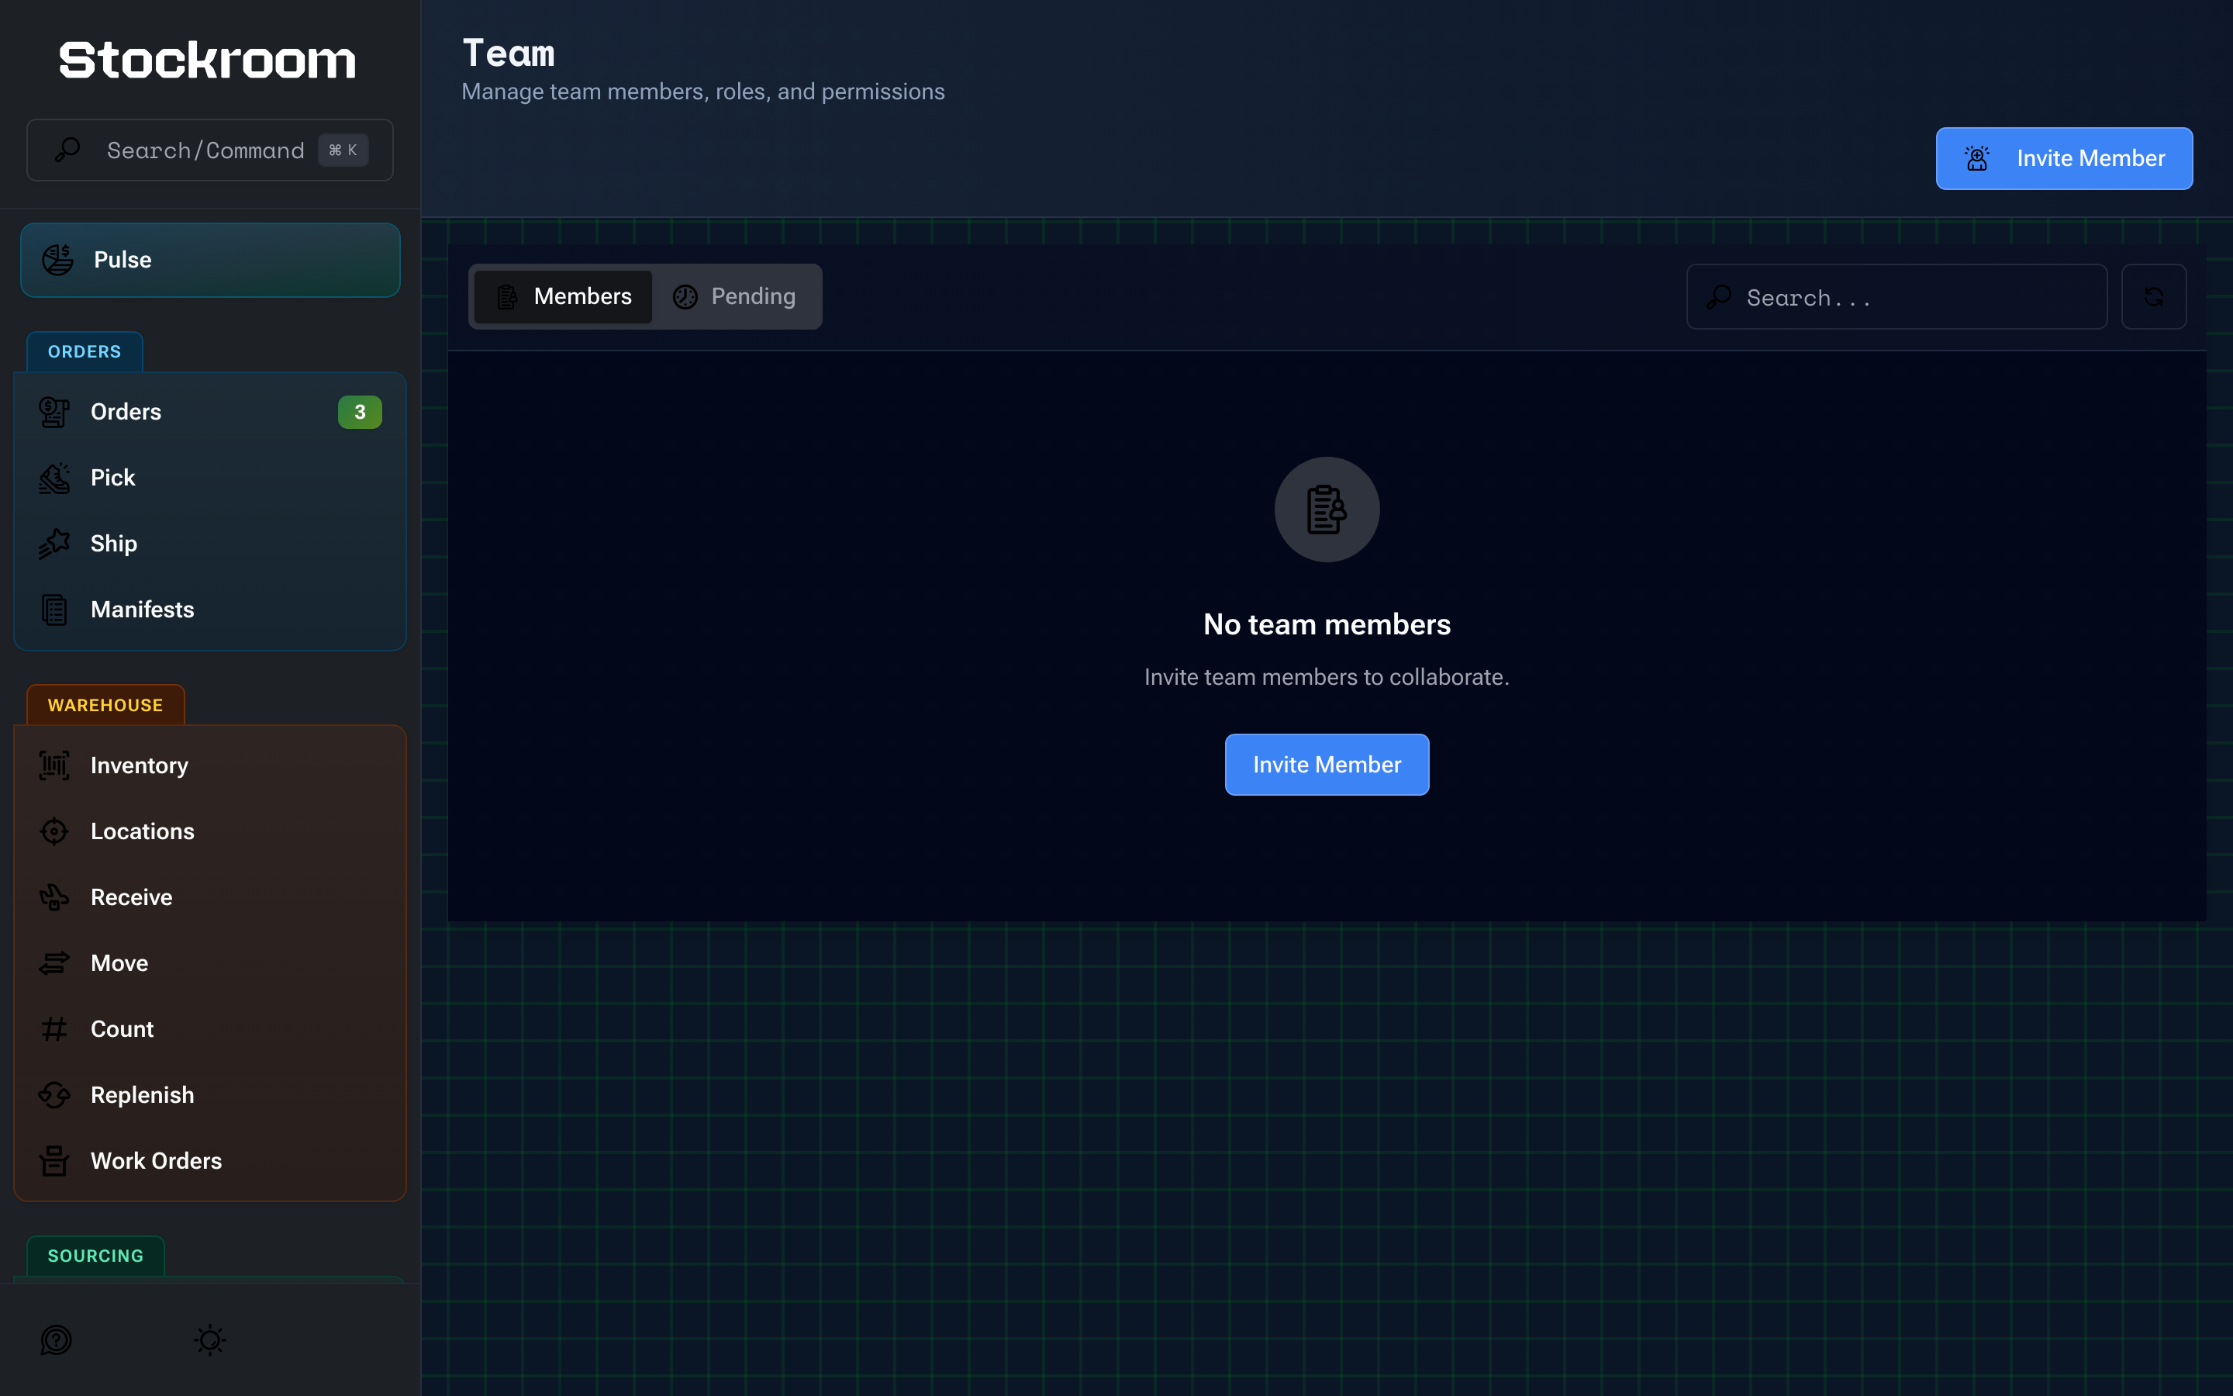
Task: Navigate to Inventory
Action: pyautogui.click(x=210, y=765)
